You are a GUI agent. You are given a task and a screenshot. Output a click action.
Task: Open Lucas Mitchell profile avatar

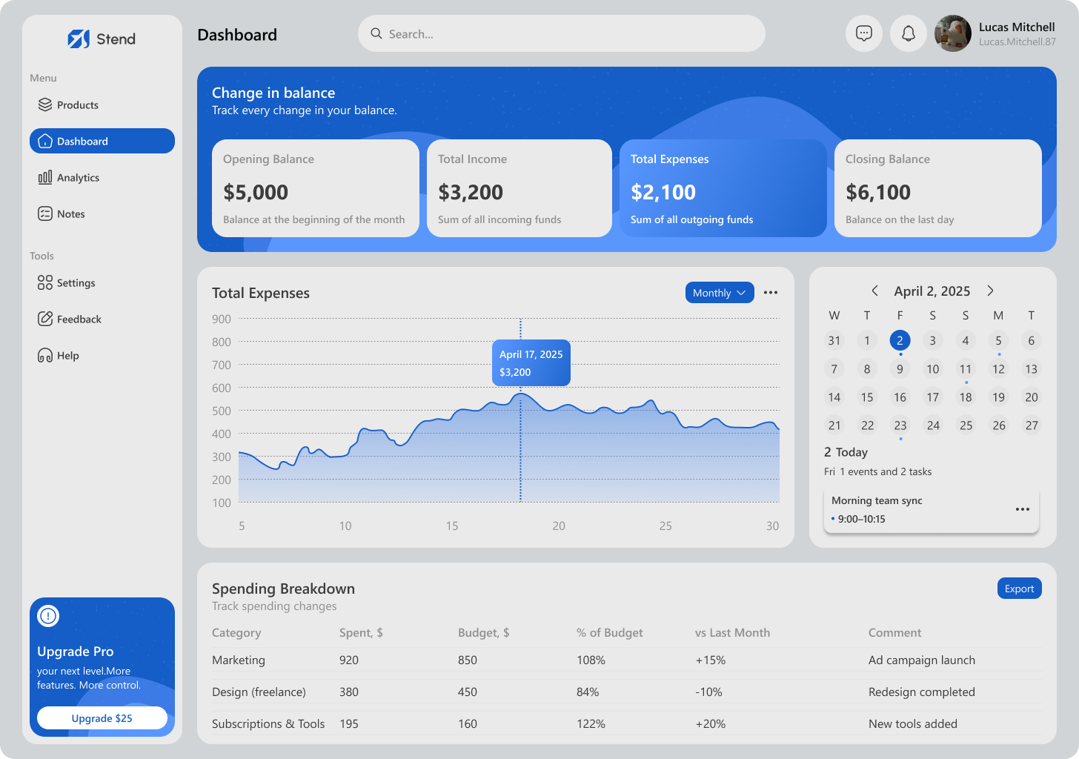click(953, 33)
